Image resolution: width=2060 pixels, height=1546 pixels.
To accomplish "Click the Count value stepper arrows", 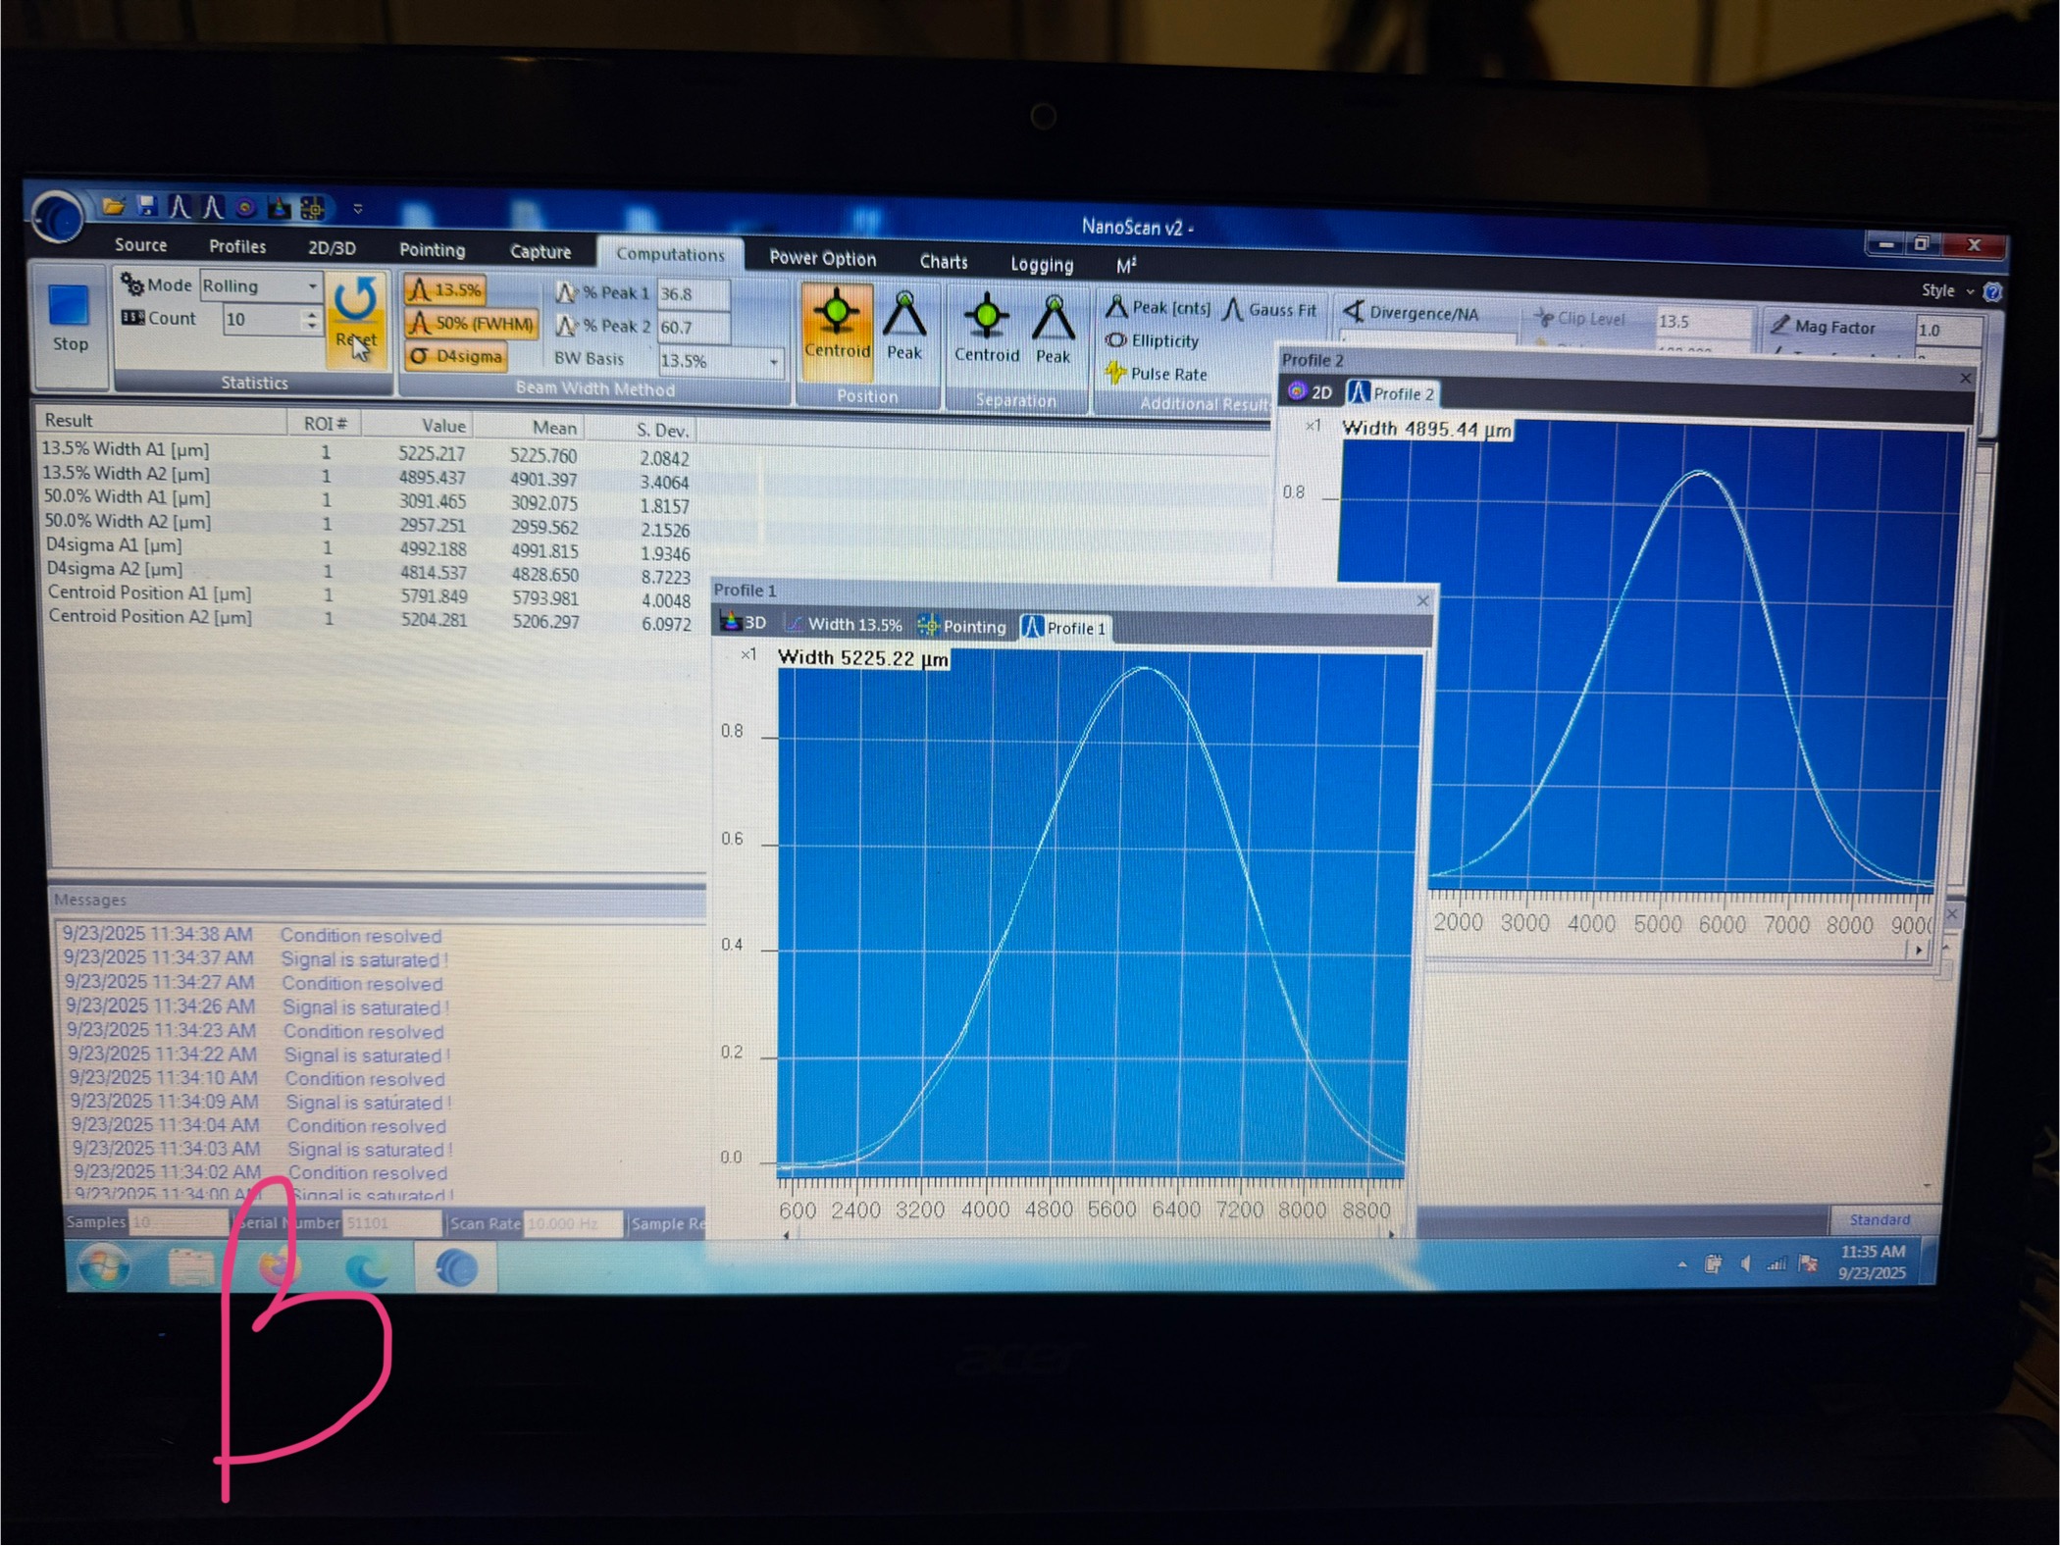I will [x=311, y=320].
